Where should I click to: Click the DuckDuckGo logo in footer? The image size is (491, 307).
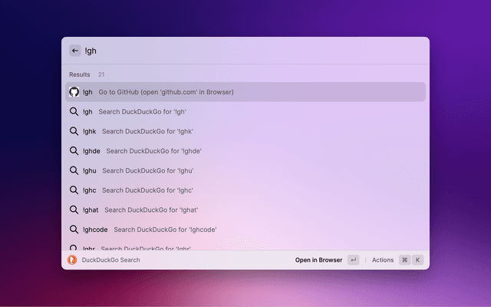pyautogui.click(x=72, y=260)
